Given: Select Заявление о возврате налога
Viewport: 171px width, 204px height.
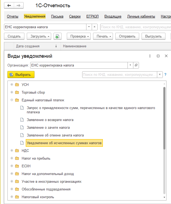Looking at the screenshot, I should 50,120.
